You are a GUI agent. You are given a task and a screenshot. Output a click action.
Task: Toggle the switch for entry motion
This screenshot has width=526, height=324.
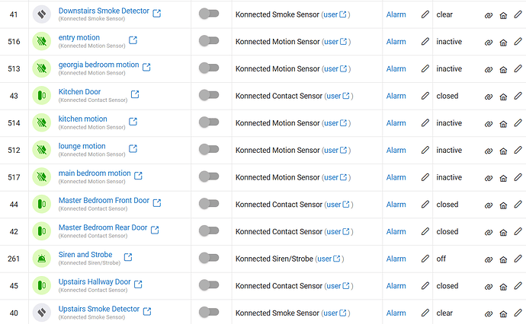pos(209,41)
